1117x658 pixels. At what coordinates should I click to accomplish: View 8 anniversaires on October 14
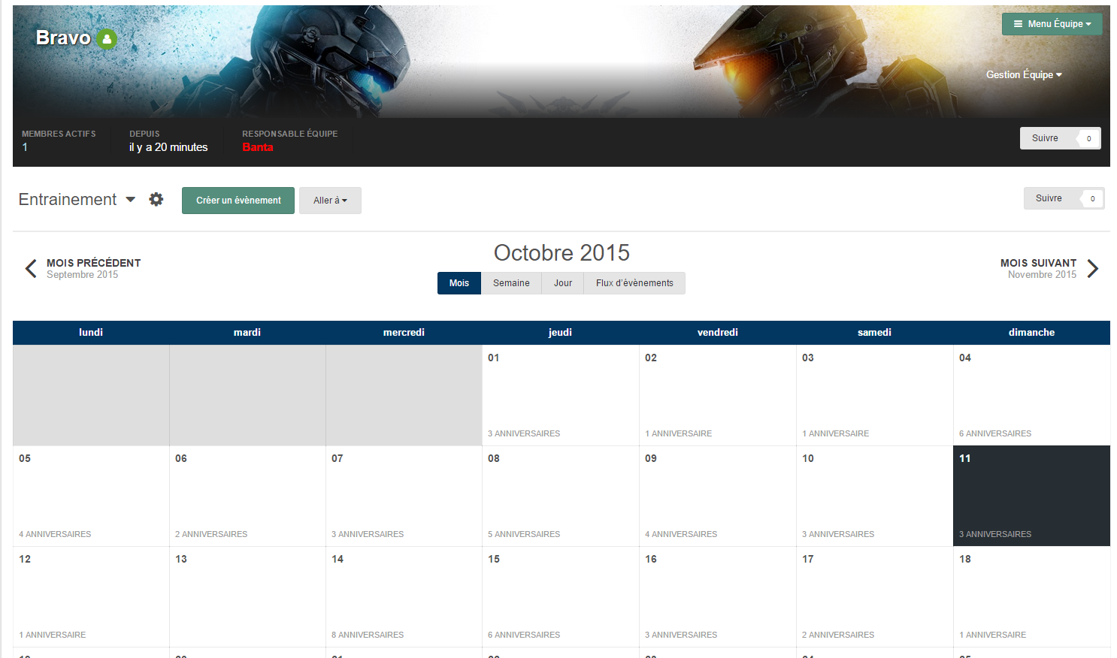[368, 635]
